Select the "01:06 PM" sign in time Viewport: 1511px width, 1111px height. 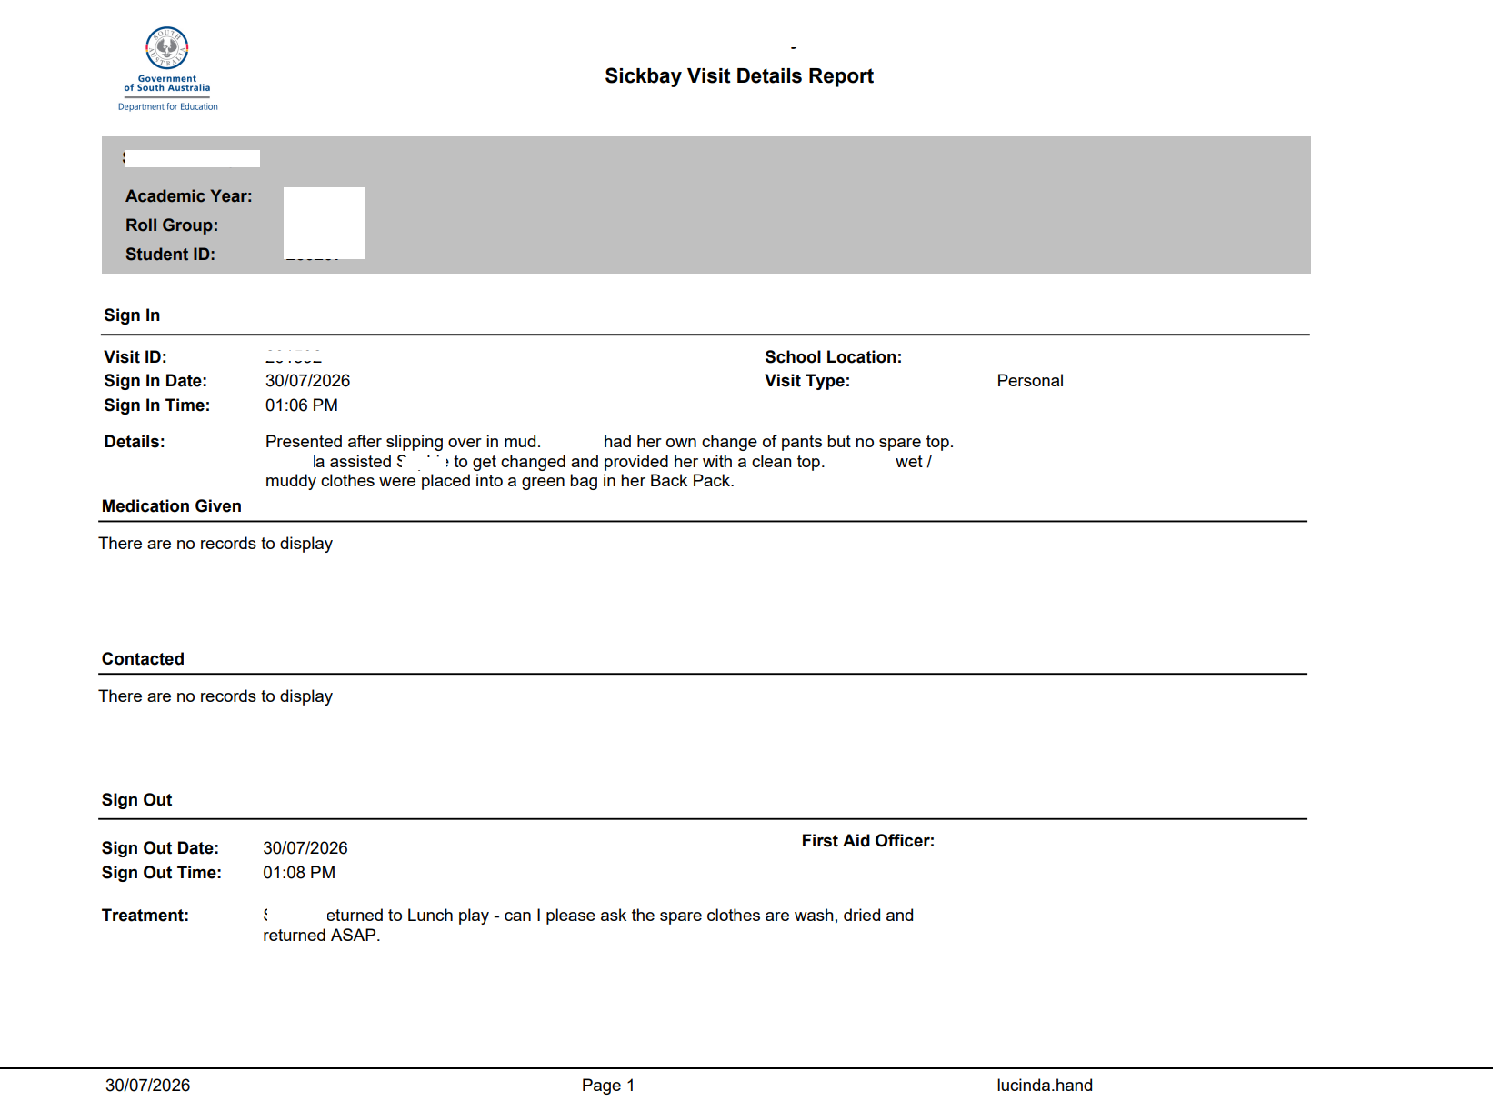tap(302, 405)
